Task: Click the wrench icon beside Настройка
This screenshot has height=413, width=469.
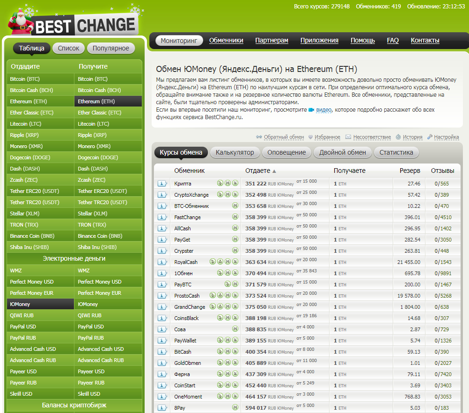Action: click(430, 137)
